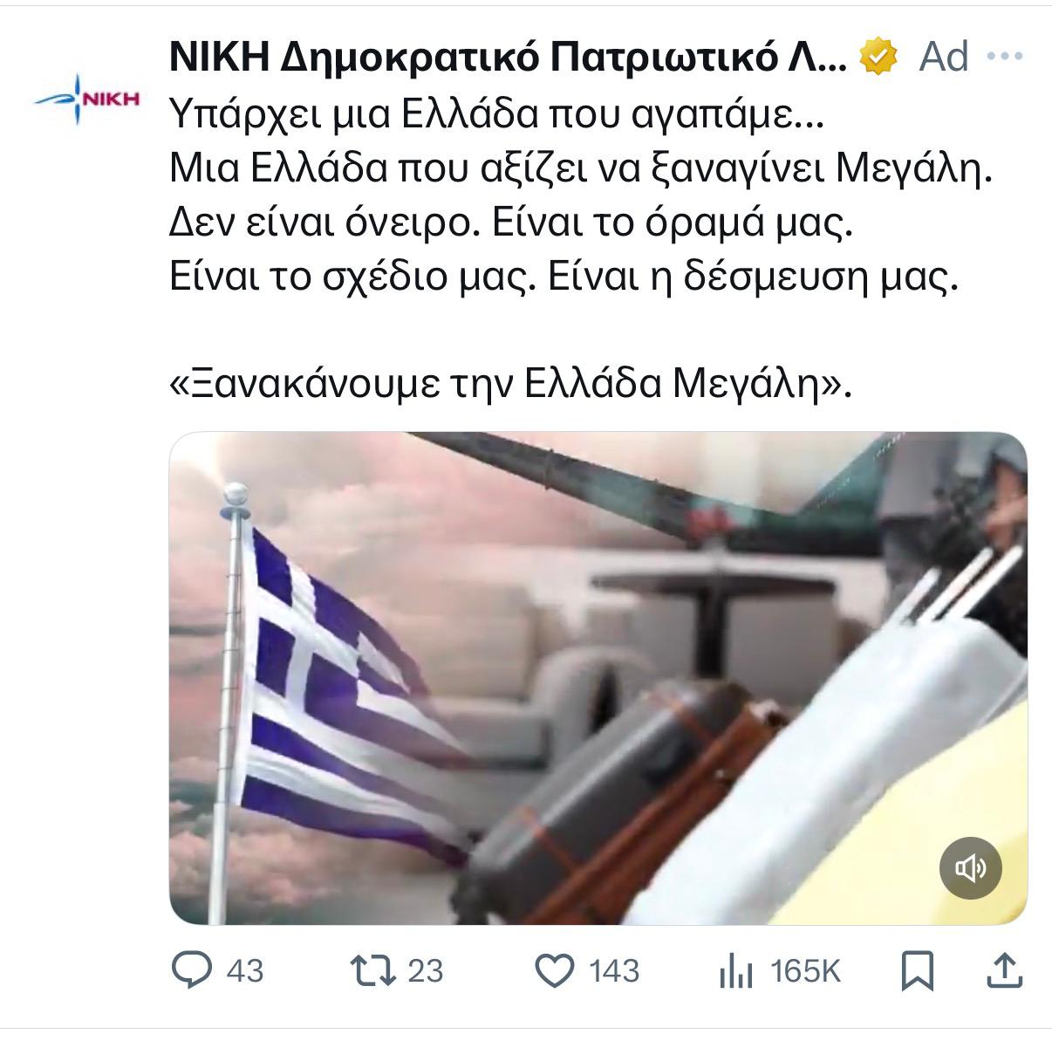
Task: Click the line Δεν είναι όνειρο
Action: tap(509, 224)
